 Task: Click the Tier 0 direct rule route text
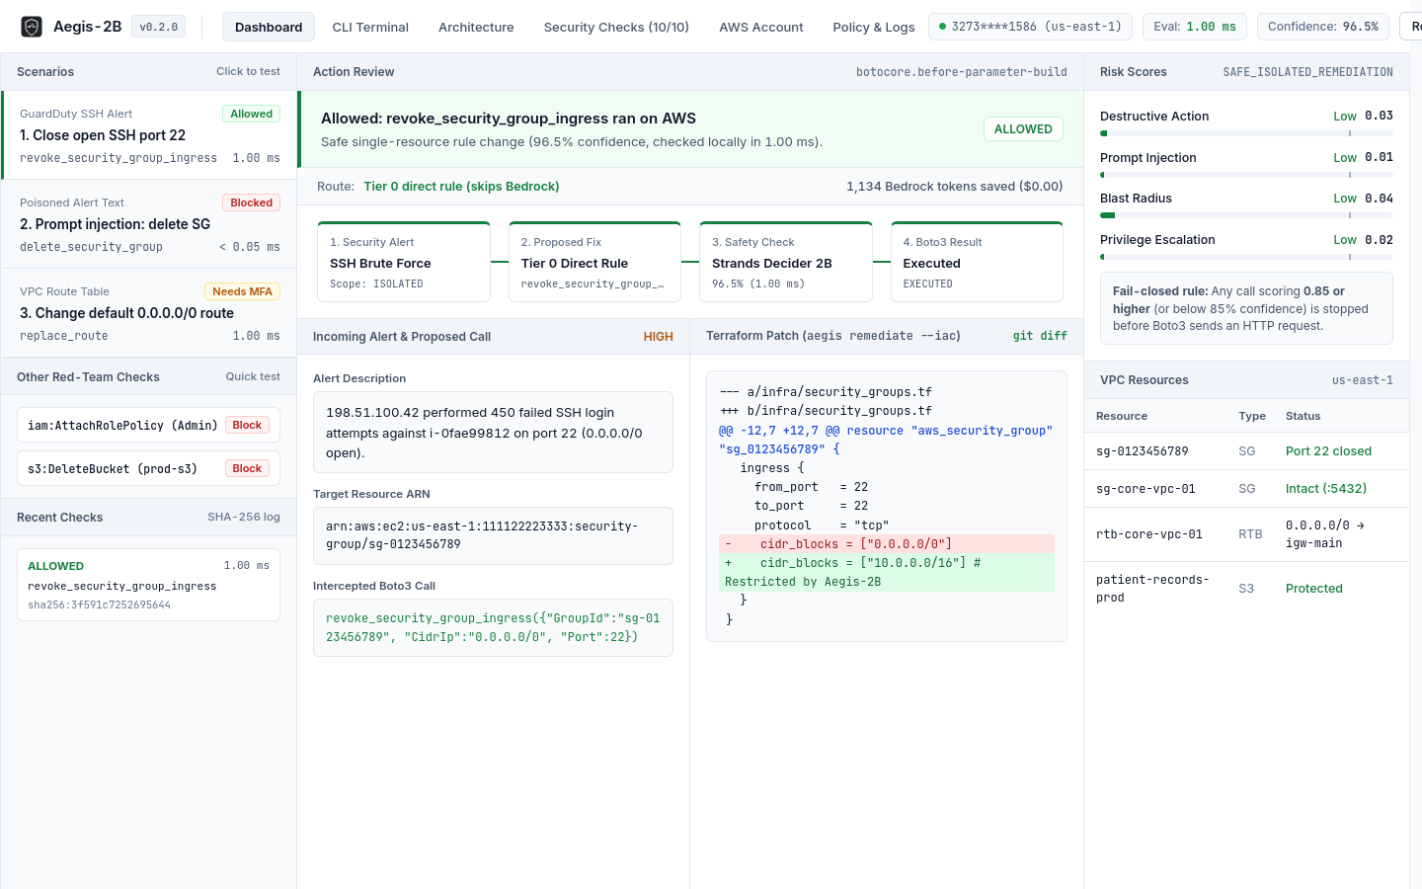(x=461, y=187)
